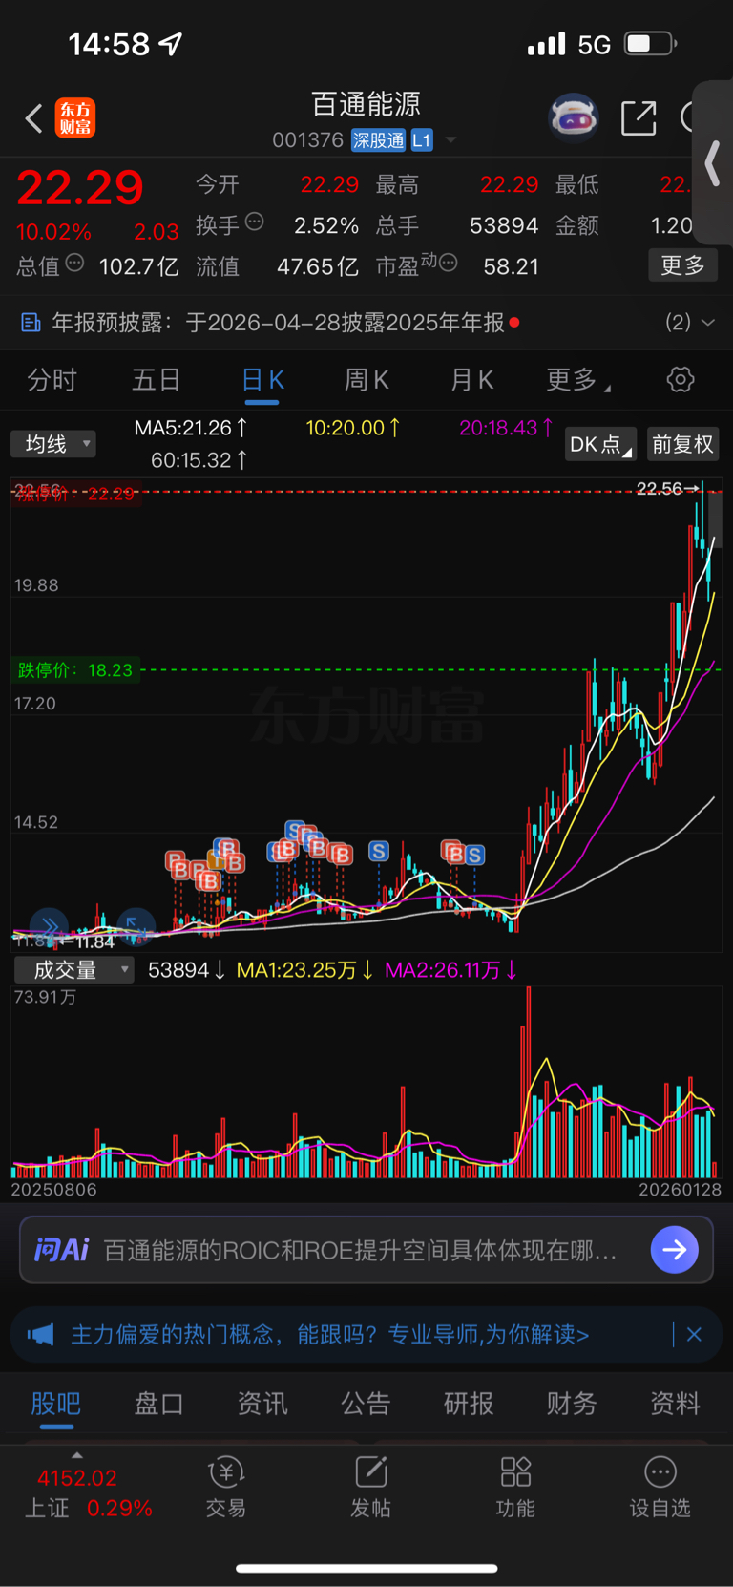Viewport: 733px width, 1587px height.
Task: Tap the 换手 info icon
Action: click(x=255, y=222)
